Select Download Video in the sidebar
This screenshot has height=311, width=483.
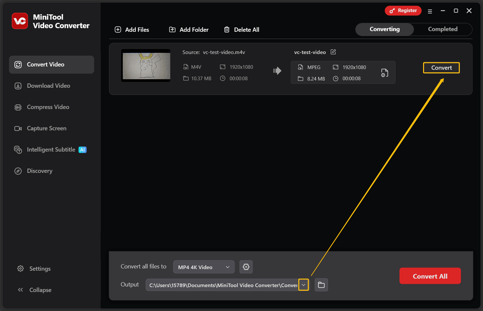coord(48,86)
